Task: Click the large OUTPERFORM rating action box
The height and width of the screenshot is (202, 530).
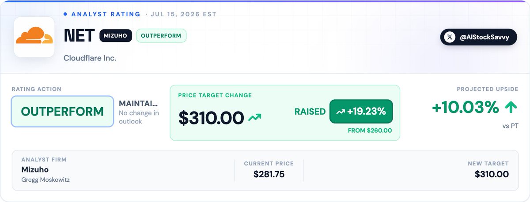Action: click(x=62, y=112)
